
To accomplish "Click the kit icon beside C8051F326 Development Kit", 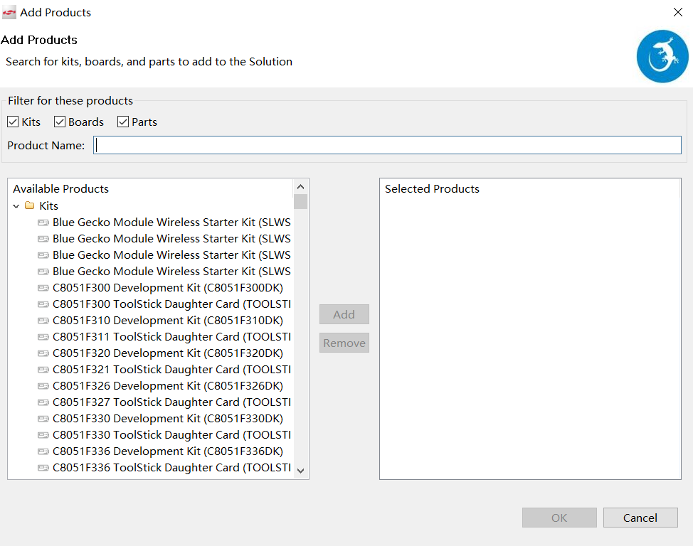I will pos(43,386).
